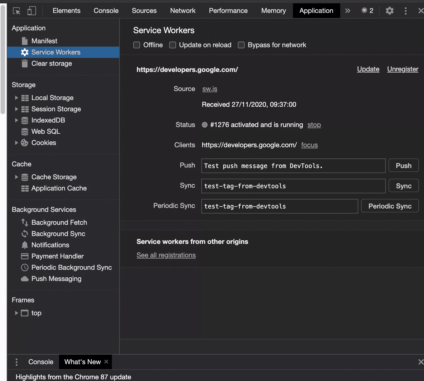The height and width of the screenshot is (381, 424).
Task: Expand the IndexedDB tree arrow
Action: (16, 120)
